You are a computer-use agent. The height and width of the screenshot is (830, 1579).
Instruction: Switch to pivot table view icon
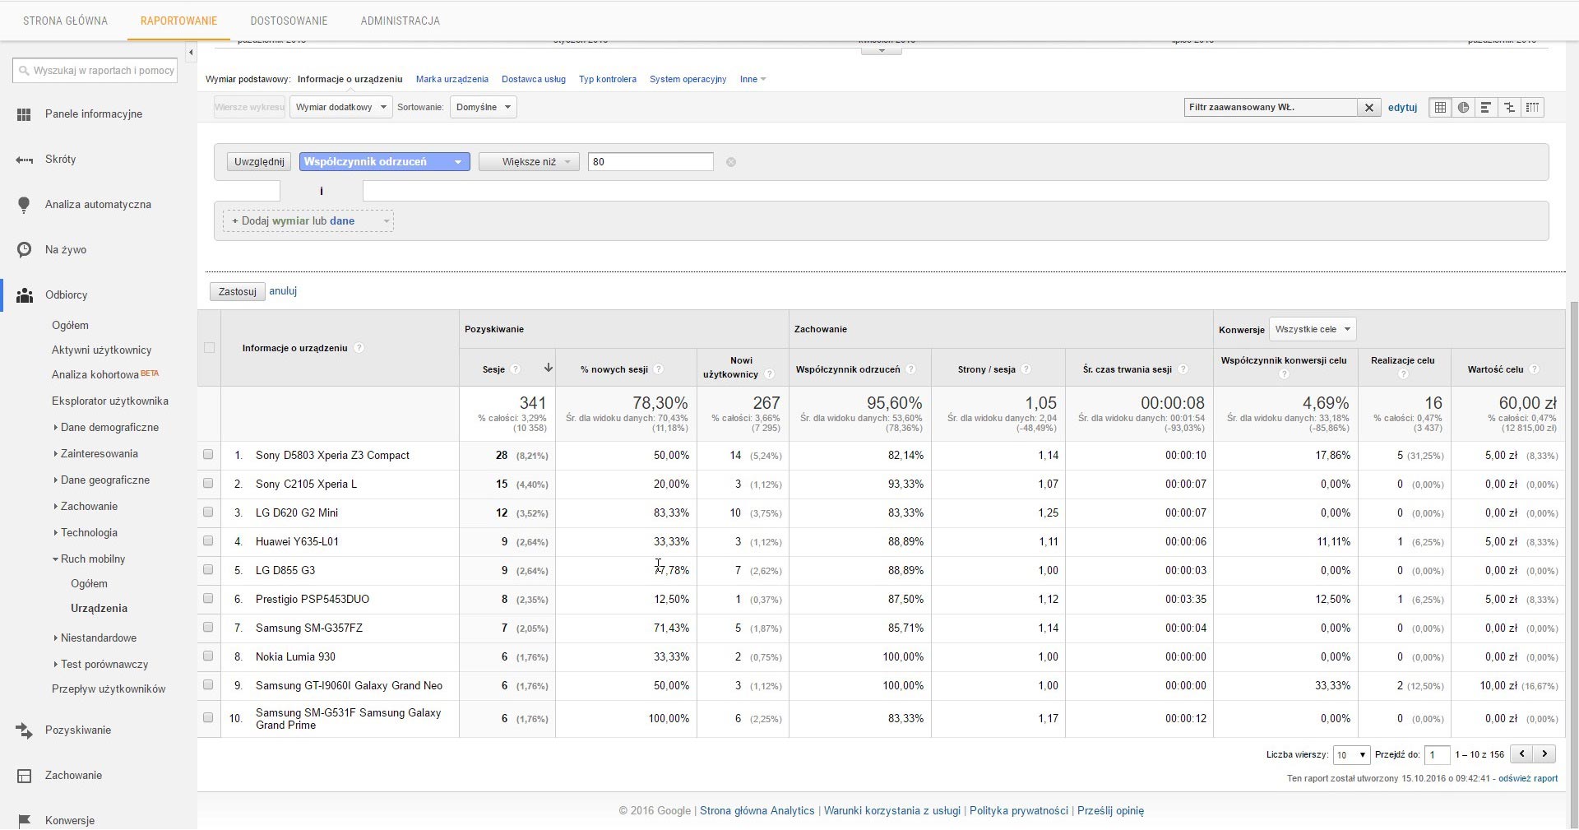tap(1532, 107)
